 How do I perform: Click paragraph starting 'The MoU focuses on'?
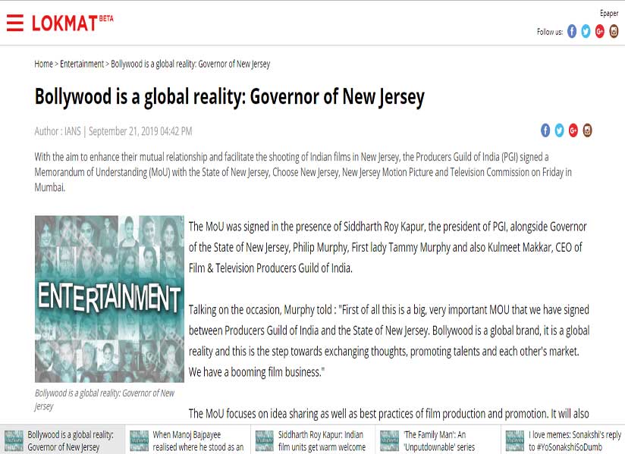(x=388, y=414)
